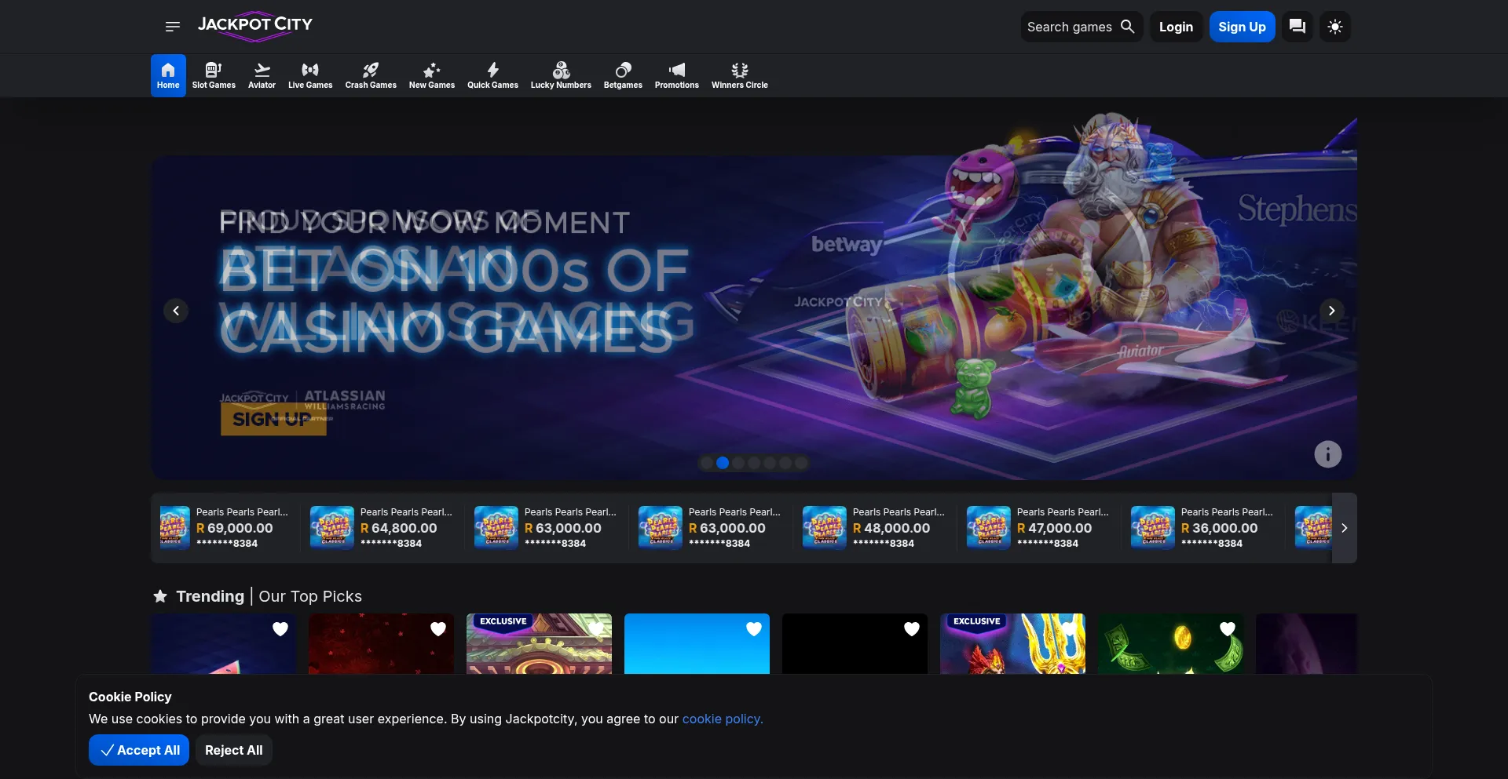Open the live chat icon

click(1297, 27)
